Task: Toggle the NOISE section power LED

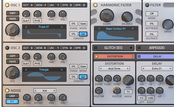Action: (7, 90)
